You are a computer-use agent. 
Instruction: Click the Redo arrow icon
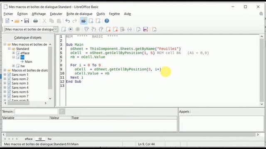point(75,21)
